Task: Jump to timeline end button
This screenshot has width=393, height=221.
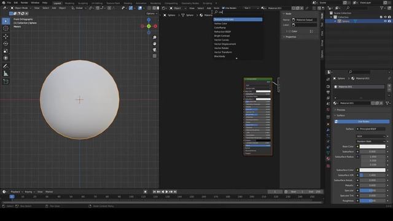Action: 175,192
